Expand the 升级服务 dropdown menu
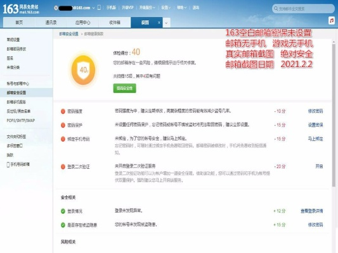This screenshot has width=338, height=253. [x=147, y=8]
